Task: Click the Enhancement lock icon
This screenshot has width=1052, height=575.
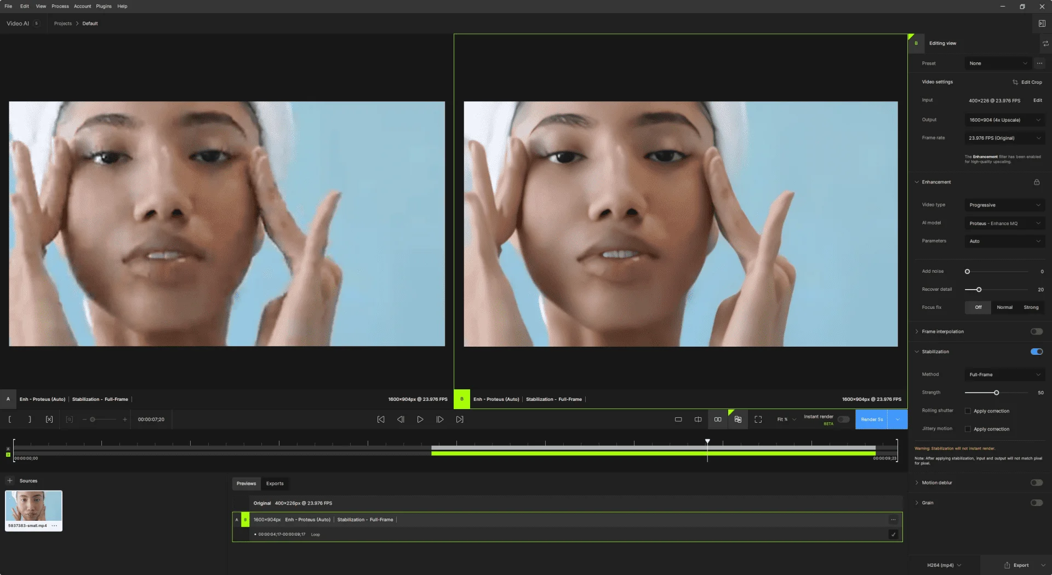Action: [x=1037, y=182]
